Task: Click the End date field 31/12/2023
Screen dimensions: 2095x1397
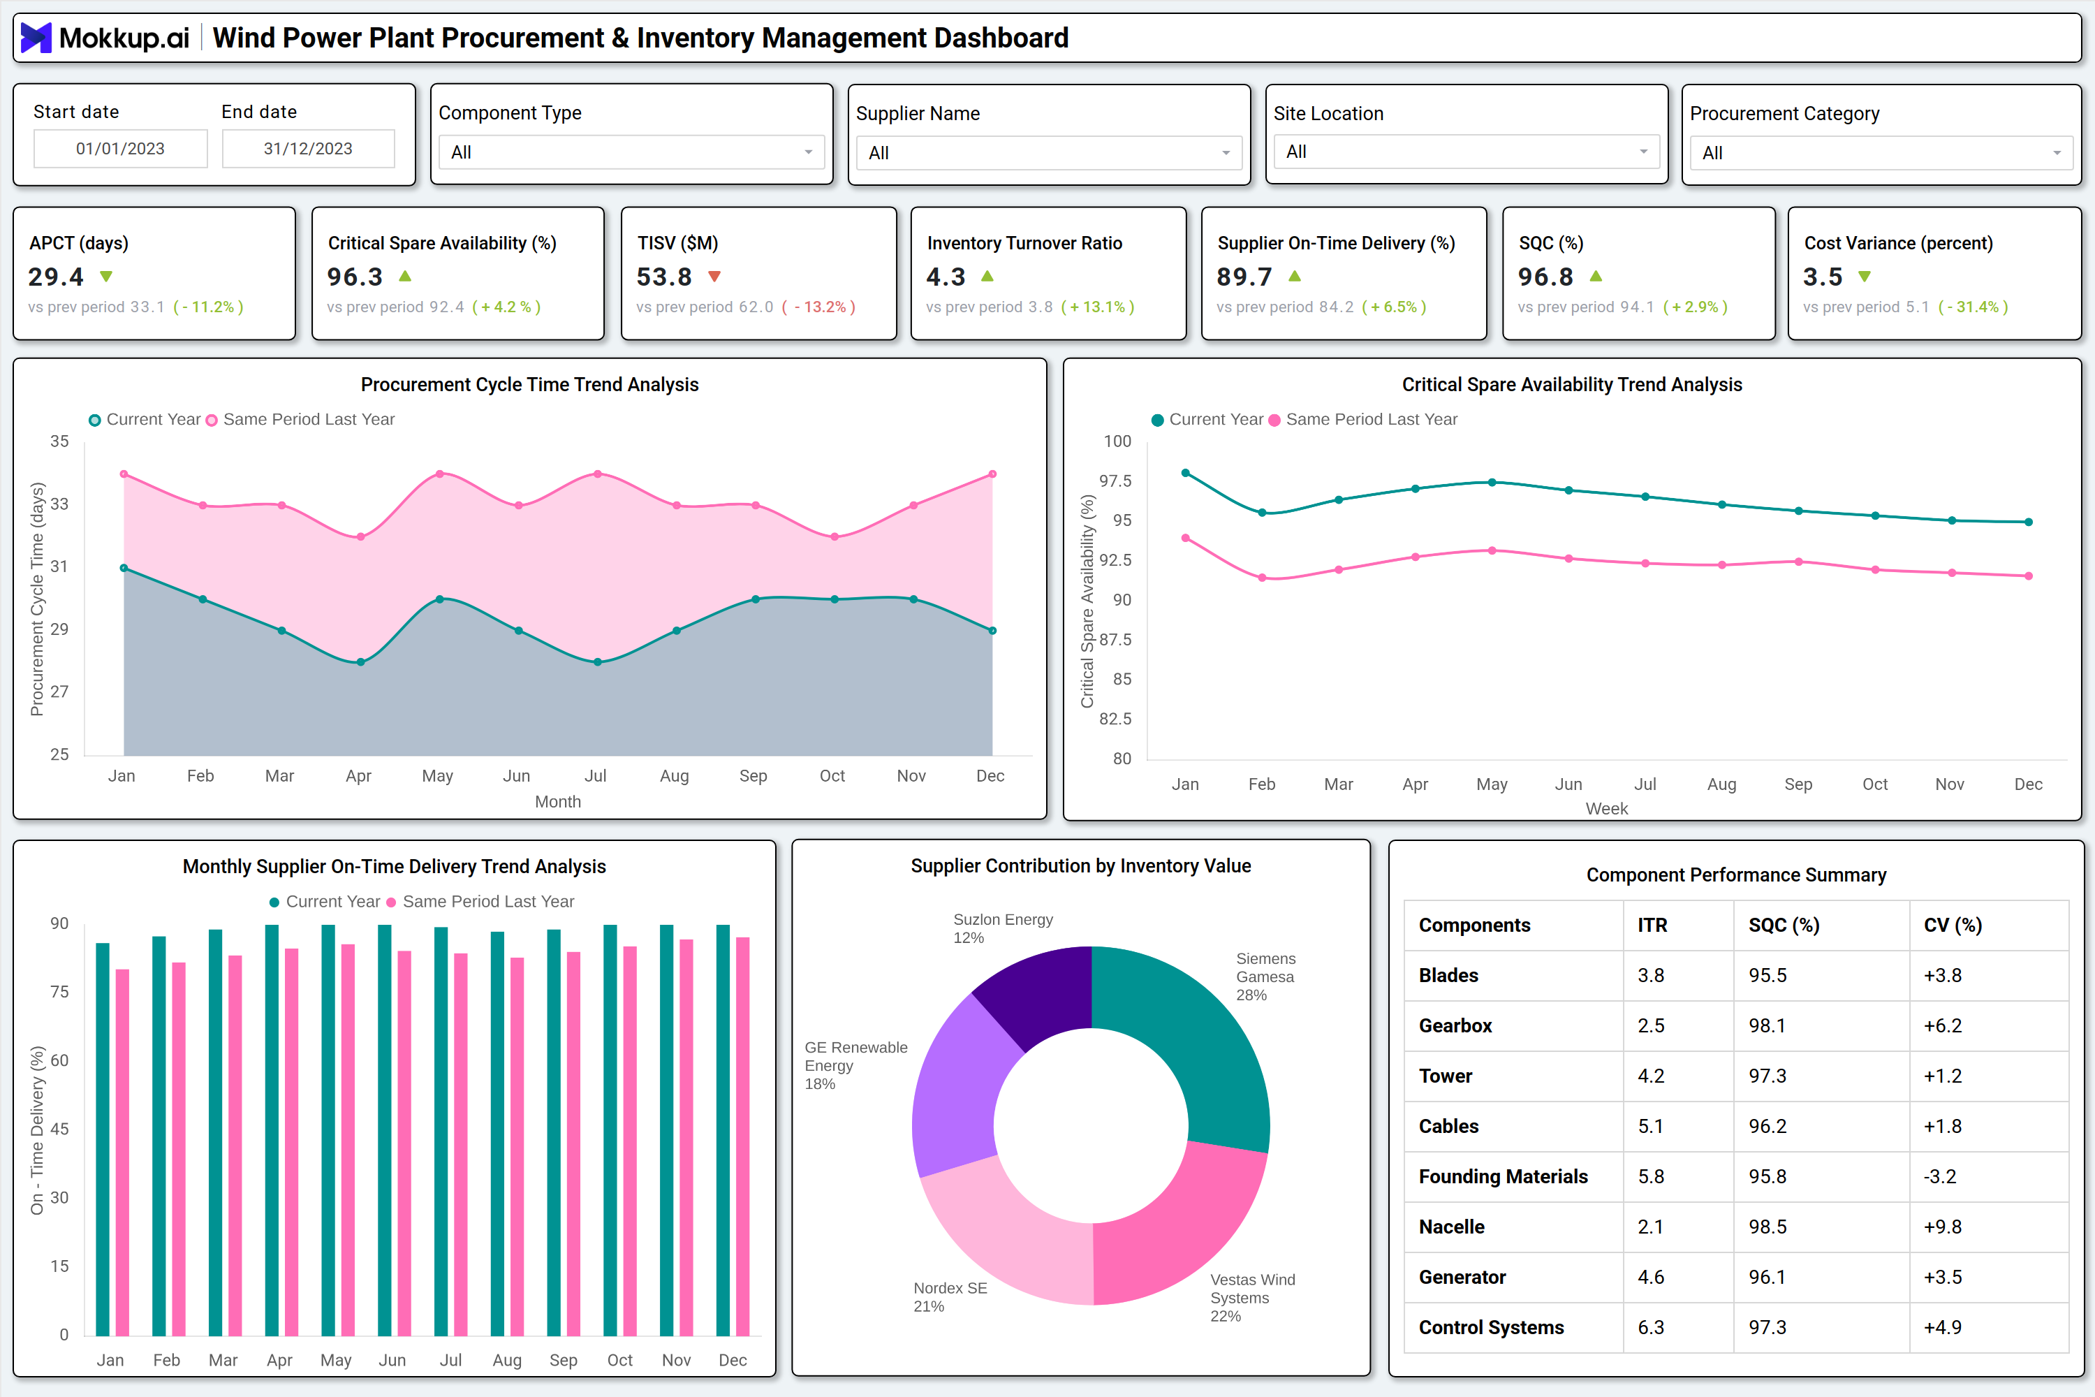Action: pos(308,149)
